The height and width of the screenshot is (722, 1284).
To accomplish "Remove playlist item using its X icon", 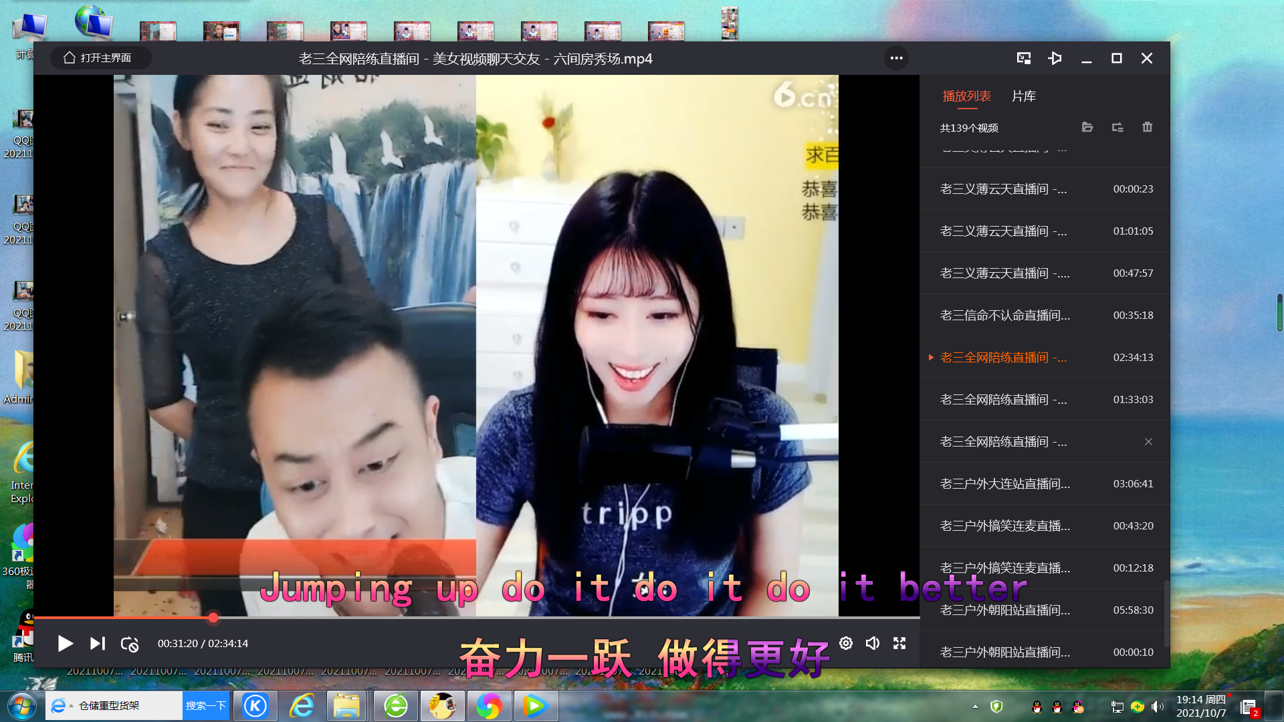I will point(1148,442).
